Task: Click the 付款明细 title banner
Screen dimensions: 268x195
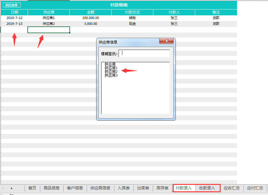Action: tap(119, 5)
